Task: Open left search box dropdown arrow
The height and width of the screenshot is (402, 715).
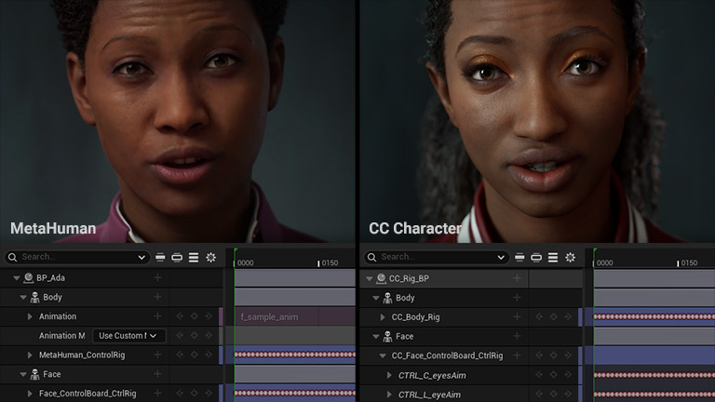Action: click(142, 257)
